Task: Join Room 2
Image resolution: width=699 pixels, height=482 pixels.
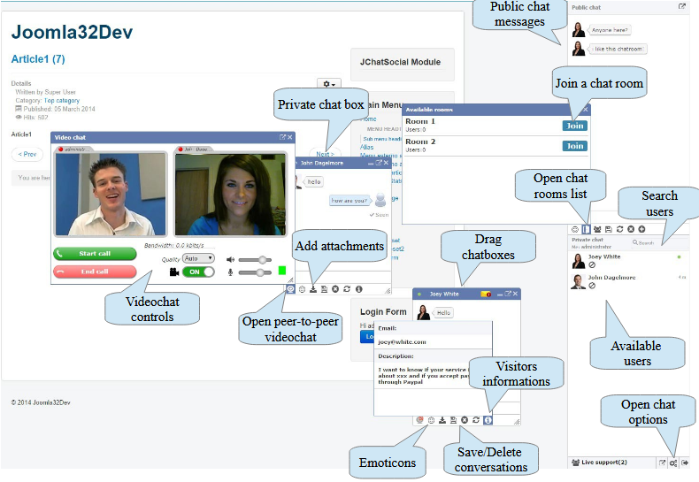Action: point(574,146)
